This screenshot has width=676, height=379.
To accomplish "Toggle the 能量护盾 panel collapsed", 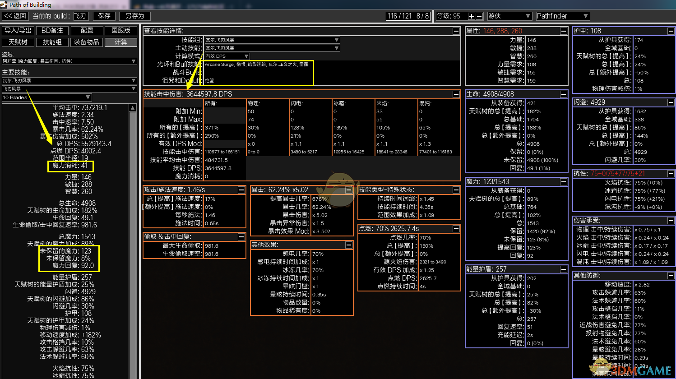I will tap(564, 269).
